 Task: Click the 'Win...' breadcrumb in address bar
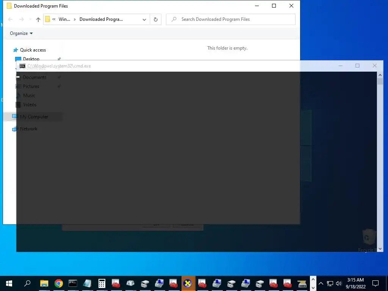[64, 19]
